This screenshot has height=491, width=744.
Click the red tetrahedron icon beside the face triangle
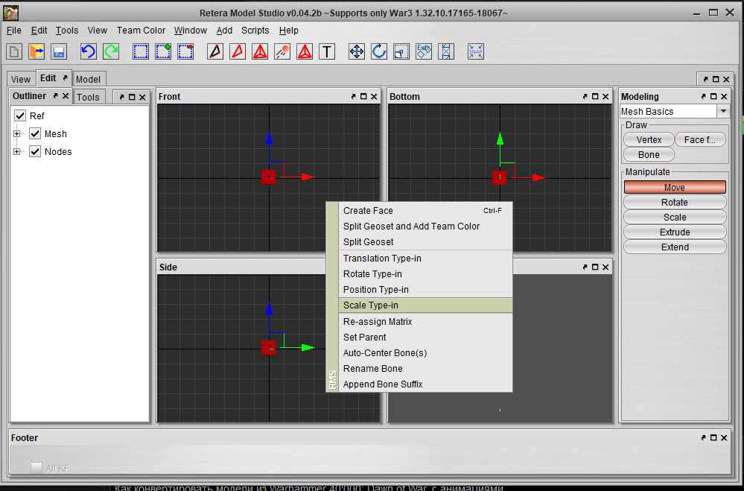point(260,51)
